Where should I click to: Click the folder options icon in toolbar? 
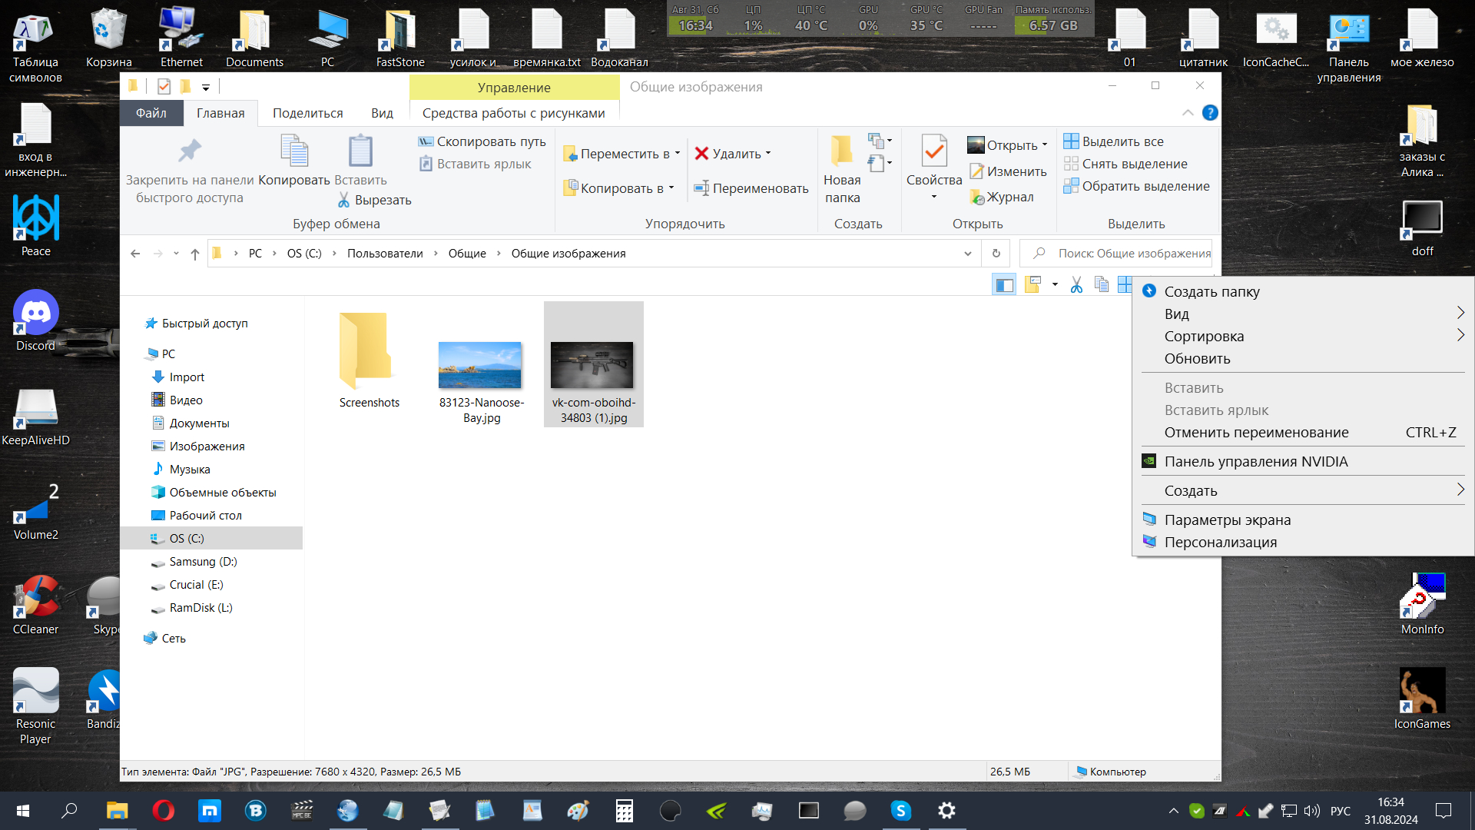(1032, 285)
